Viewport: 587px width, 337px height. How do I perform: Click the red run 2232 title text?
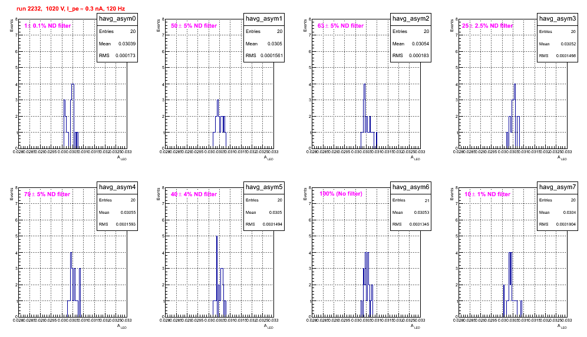tap(71, 8)
